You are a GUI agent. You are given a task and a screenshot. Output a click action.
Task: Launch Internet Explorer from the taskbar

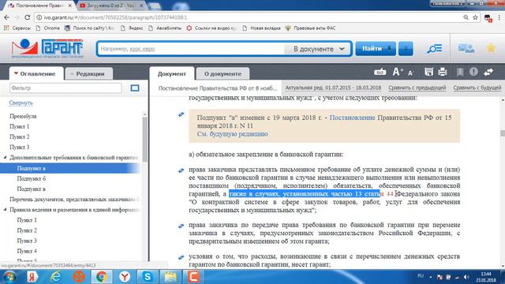(56, 277)
